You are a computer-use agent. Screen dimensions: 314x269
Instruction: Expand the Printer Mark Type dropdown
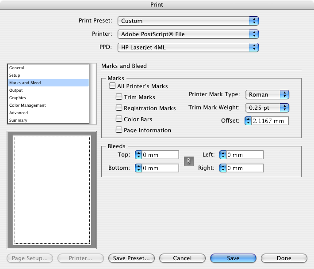(267, 94)
